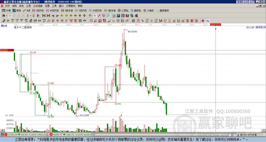This screenshot has width=266, height=142.
Task: Click the status bar keyboard icon
Action: (2, 135)
